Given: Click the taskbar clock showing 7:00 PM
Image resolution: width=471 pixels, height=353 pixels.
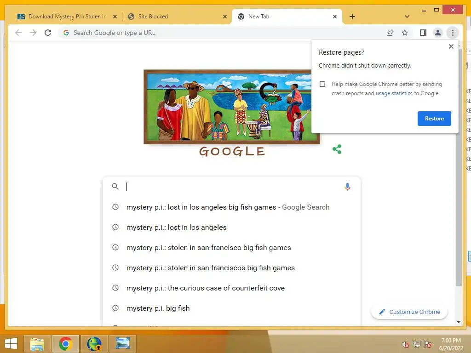Looking at the screenshot, I should pos(451,344).
